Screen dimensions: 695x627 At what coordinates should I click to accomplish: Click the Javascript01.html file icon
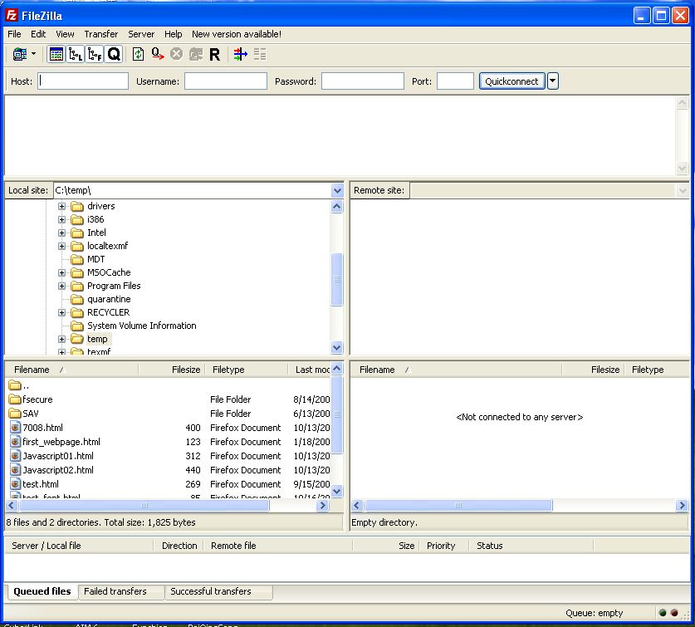click(15, 456)
